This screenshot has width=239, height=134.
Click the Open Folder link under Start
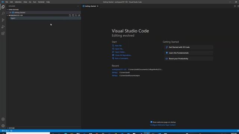pos(120,52)
